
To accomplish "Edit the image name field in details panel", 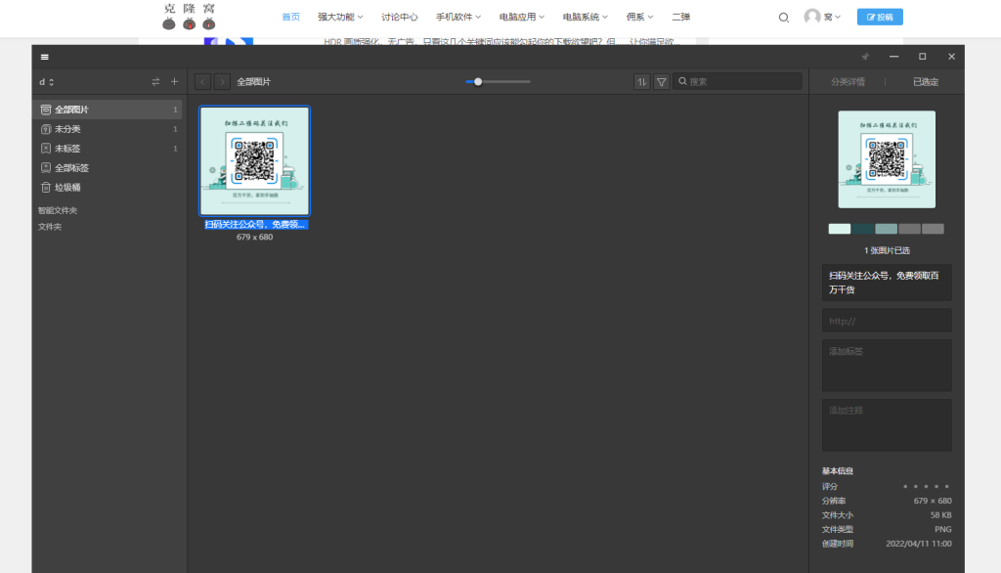I will coord(887,283).
